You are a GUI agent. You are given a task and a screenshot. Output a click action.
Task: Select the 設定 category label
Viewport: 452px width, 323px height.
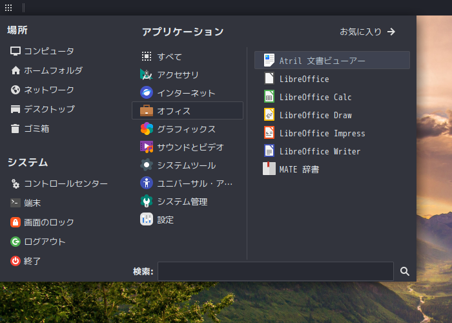[x=165, y=220]
